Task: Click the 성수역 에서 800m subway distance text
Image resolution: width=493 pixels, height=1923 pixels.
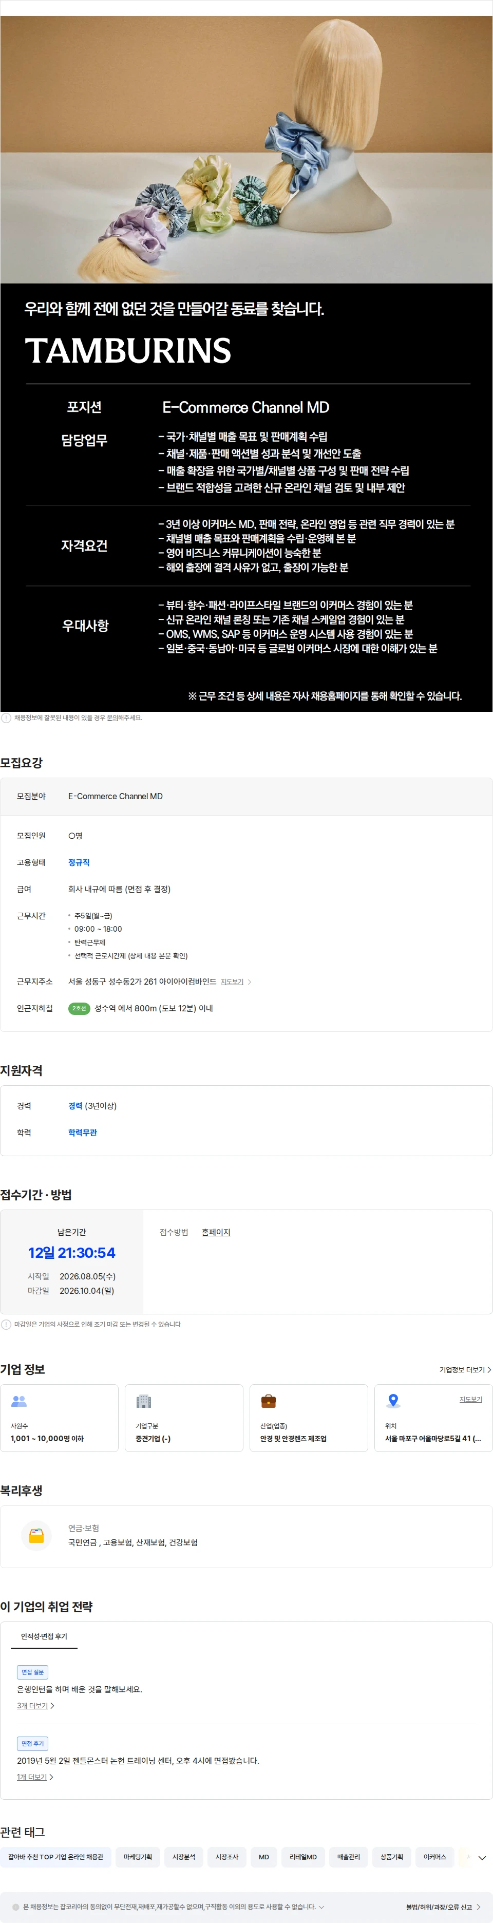Action: pos(154,1009)
